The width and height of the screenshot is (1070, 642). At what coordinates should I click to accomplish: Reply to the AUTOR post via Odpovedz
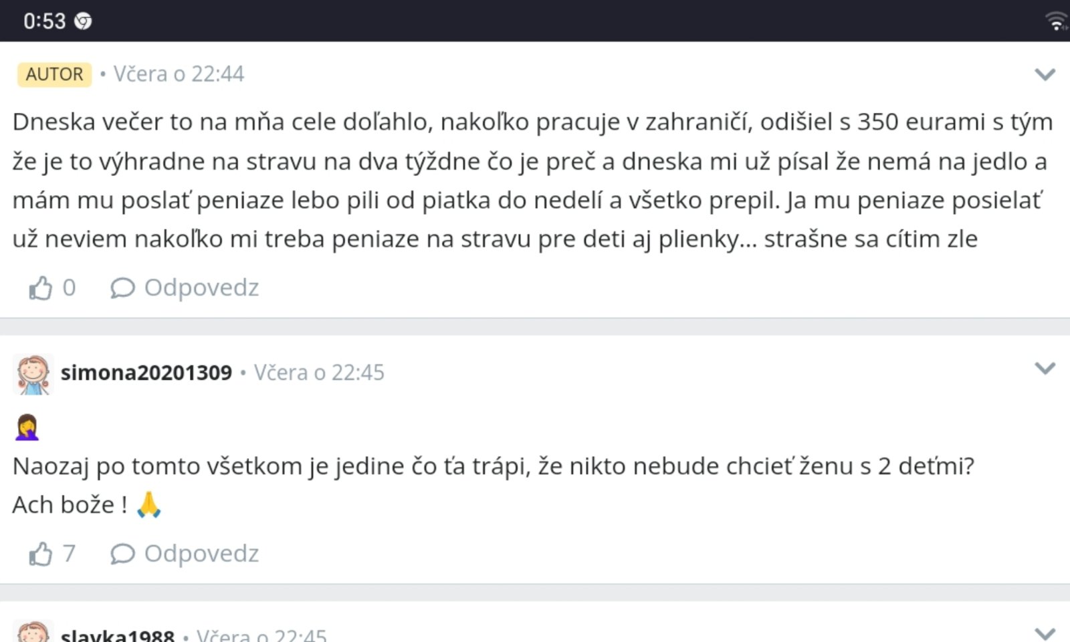tap(185, 288)
